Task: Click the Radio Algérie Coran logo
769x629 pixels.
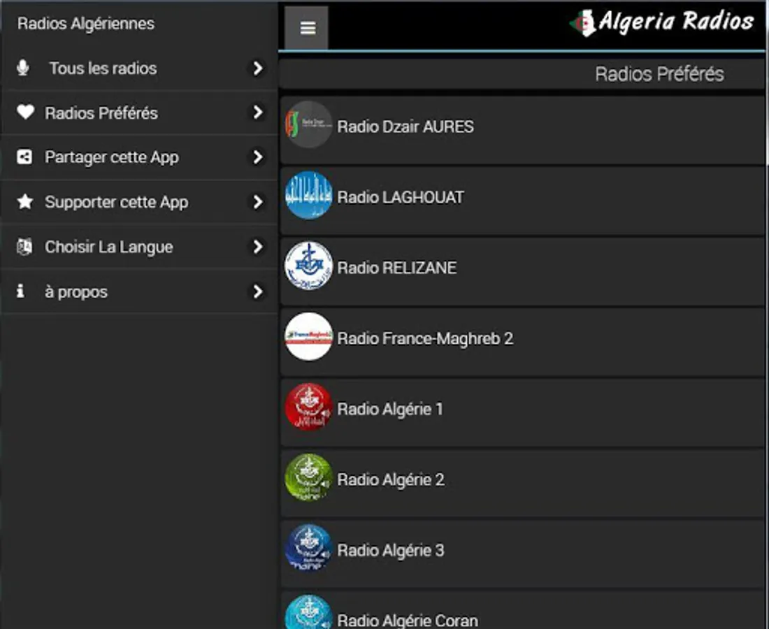Action: click(x=308, y=612)
